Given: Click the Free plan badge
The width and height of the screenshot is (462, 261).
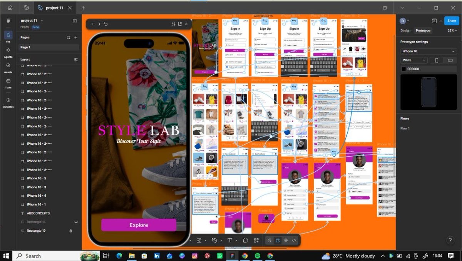Looking at the screenshot, I should pyautogui.click(x=35, y=27).
